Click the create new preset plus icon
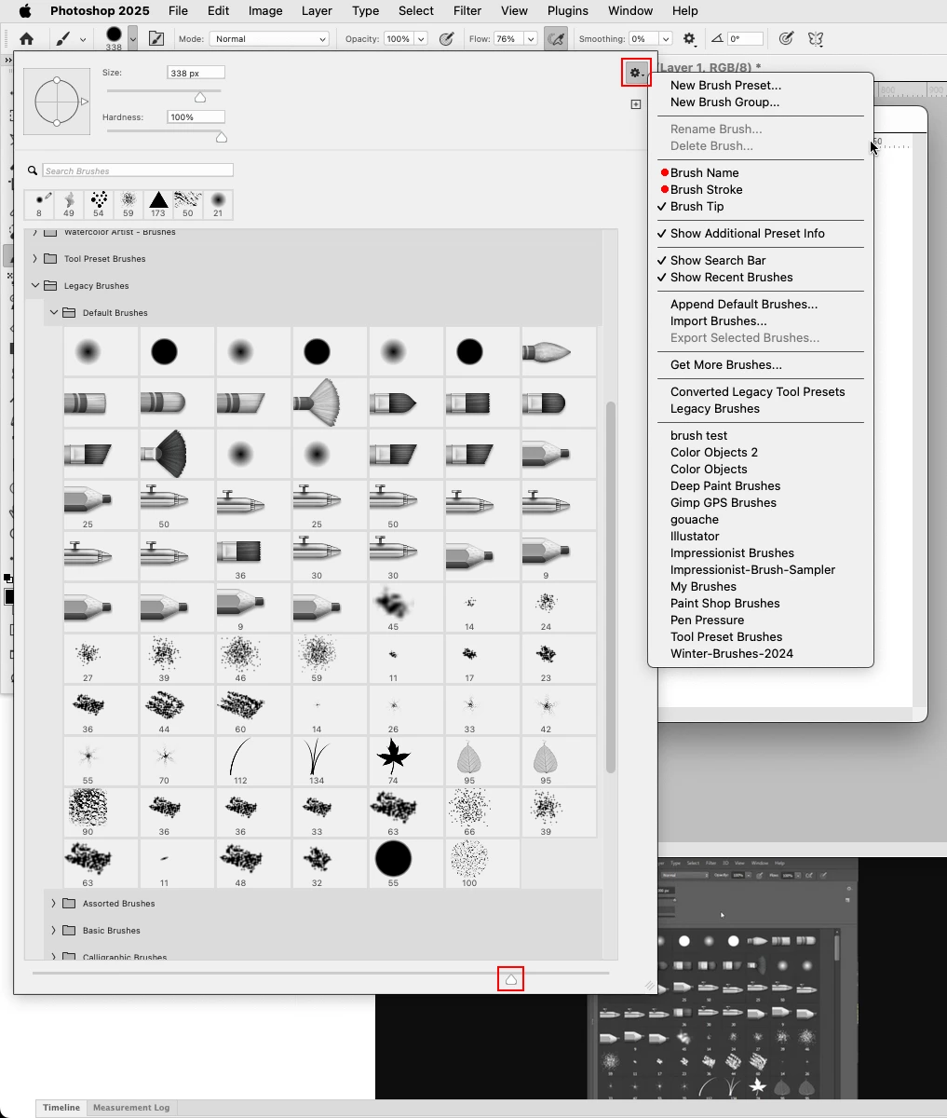Image resolution: width=947 pixels, height=1118 pixels. click(636, 104)
